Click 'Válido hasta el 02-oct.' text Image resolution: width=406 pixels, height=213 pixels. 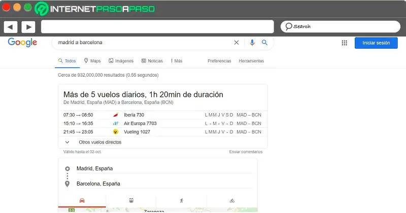82,152
